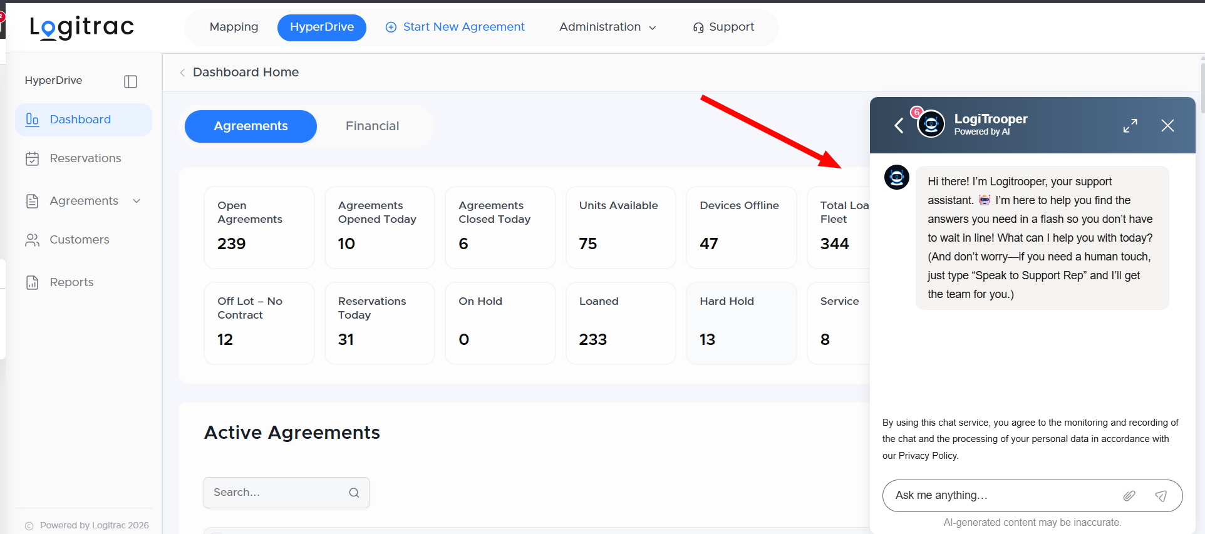
Task: Open the Total Loaner Fleet card
Action: click(x=839, y=228)
